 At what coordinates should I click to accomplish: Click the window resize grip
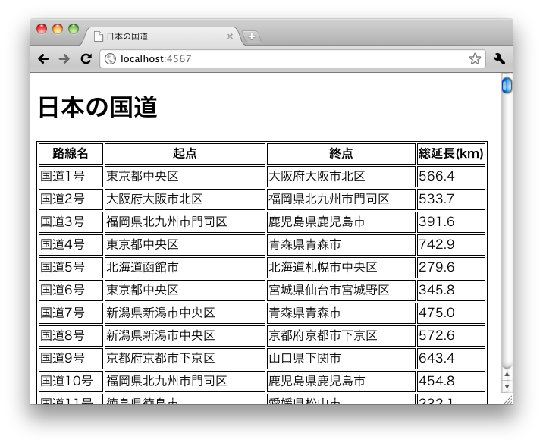507,400
